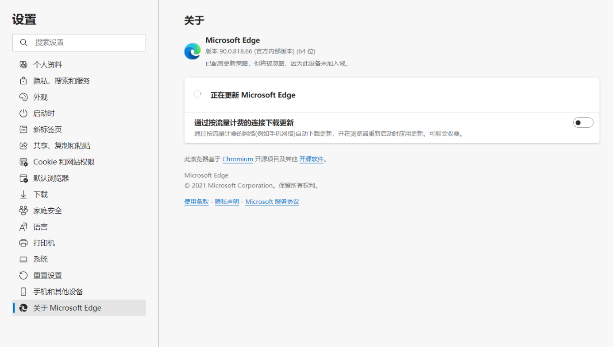
Task: Click the palette icon for 外观
Action: pyautogui.click(x=23, y=97)
